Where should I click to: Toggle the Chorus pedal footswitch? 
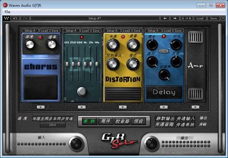point(41,87)
